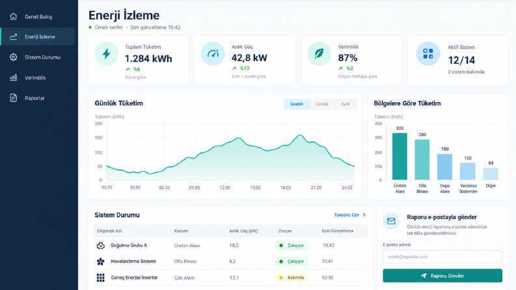Switch chart to Saatlik view
Viewport: 516px width, 290px height.
(x=297, y=104)
